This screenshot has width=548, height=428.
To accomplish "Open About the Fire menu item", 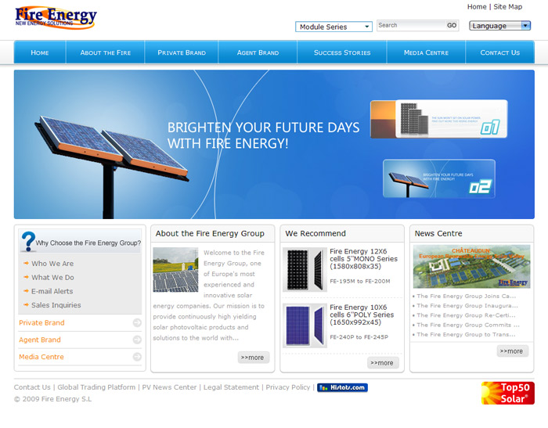I will click(106, 52).
